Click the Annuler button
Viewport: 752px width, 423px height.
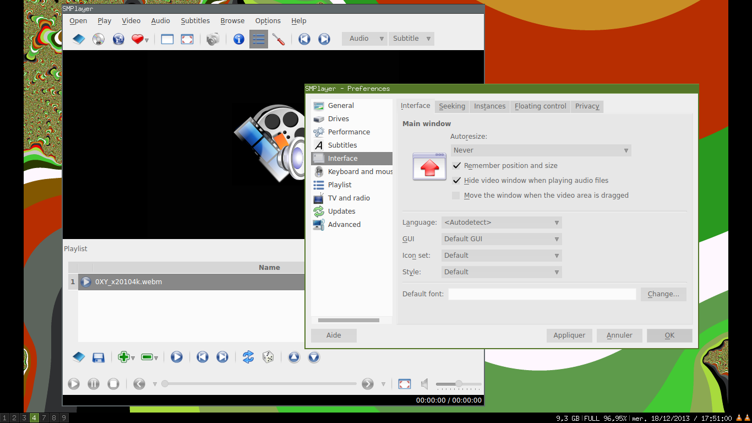619,335
